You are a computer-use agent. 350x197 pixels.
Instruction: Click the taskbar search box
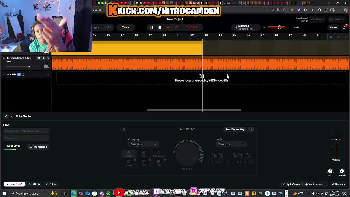pos(35,193)
